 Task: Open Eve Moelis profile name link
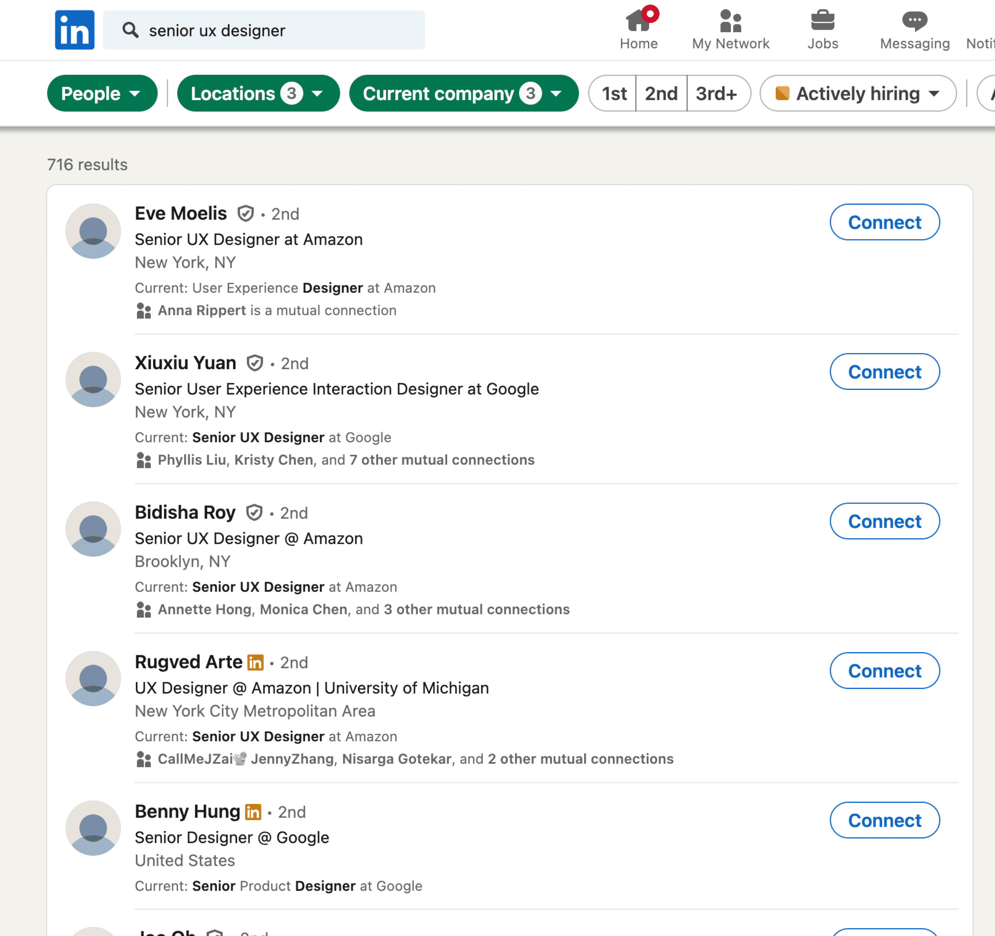click(x=181, y=214)
